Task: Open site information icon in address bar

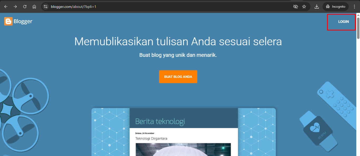Action: pyautogui.click(x=46, y=7)
